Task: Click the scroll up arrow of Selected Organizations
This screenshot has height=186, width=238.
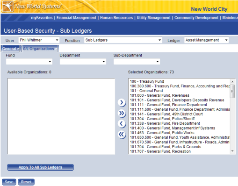Action: (x=232, y=82)
